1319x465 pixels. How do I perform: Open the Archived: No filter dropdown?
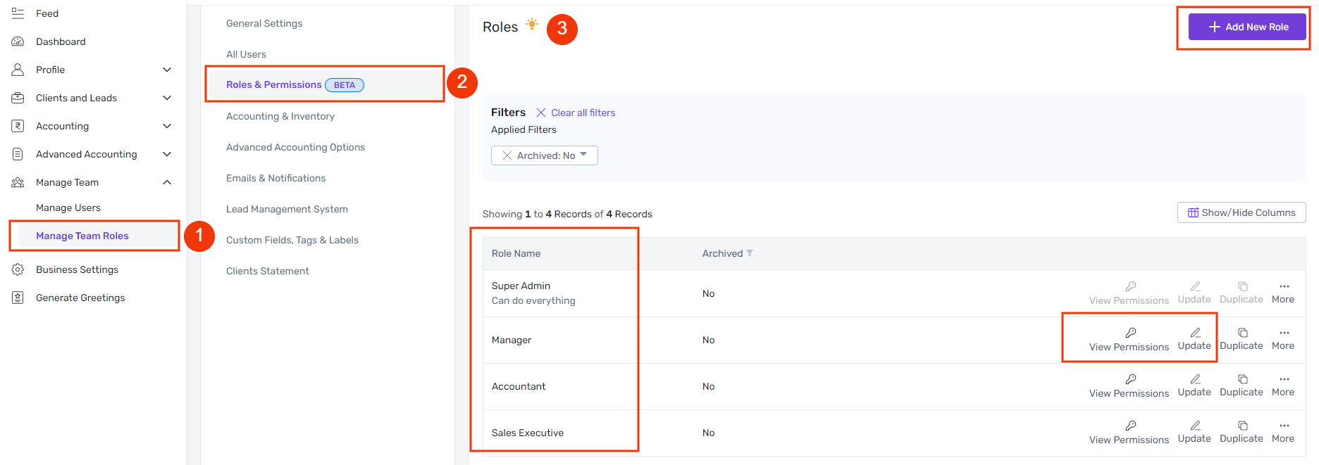click(583, 155)
